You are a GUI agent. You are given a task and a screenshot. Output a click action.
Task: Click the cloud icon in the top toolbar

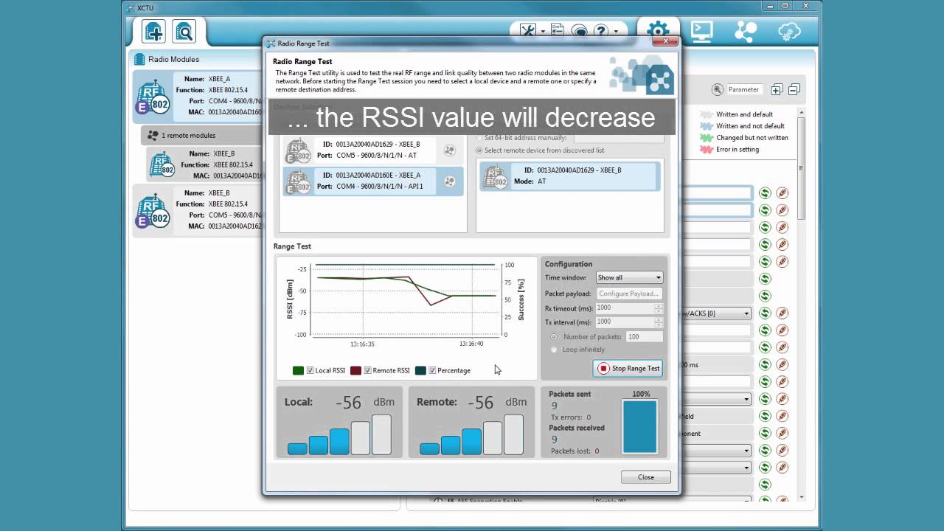click(x=789, y=31)
